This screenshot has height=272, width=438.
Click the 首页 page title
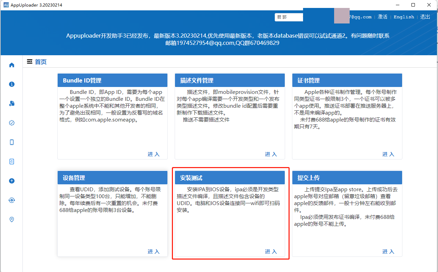[41, 62]
